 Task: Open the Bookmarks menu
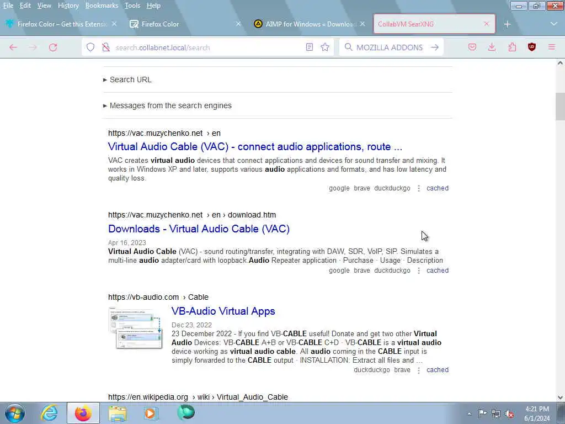[102, 6]
